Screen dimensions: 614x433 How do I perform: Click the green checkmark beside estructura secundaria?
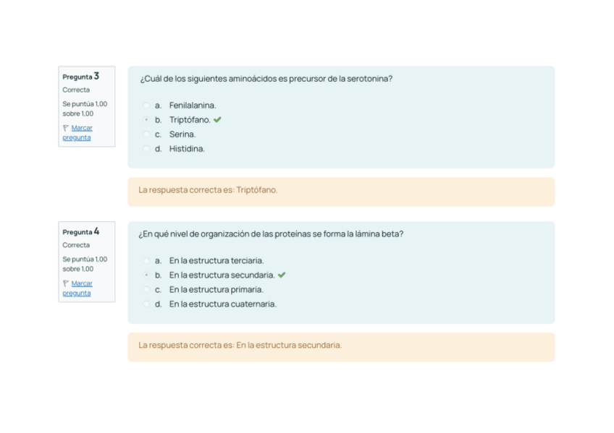[282, 275]
